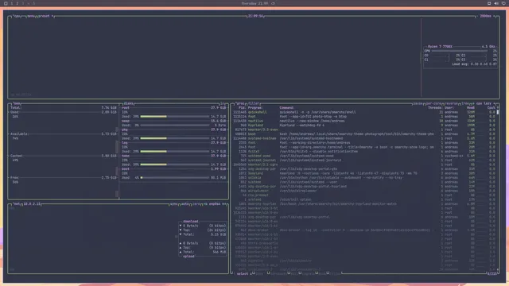
Task: Select the systemd-oomd process row
Action: click(x=364, y=156)
